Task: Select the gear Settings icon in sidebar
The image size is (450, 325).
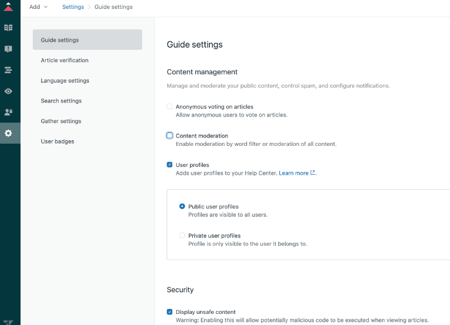Action: click(x=8, y=133)
